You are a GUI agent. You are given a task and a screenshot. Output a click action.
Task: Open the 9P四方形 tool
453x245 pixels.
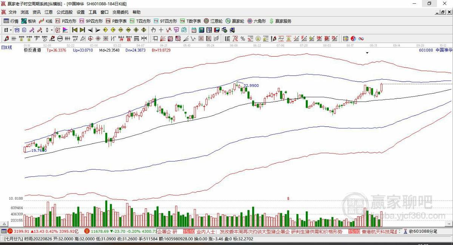tap(91, 21)
